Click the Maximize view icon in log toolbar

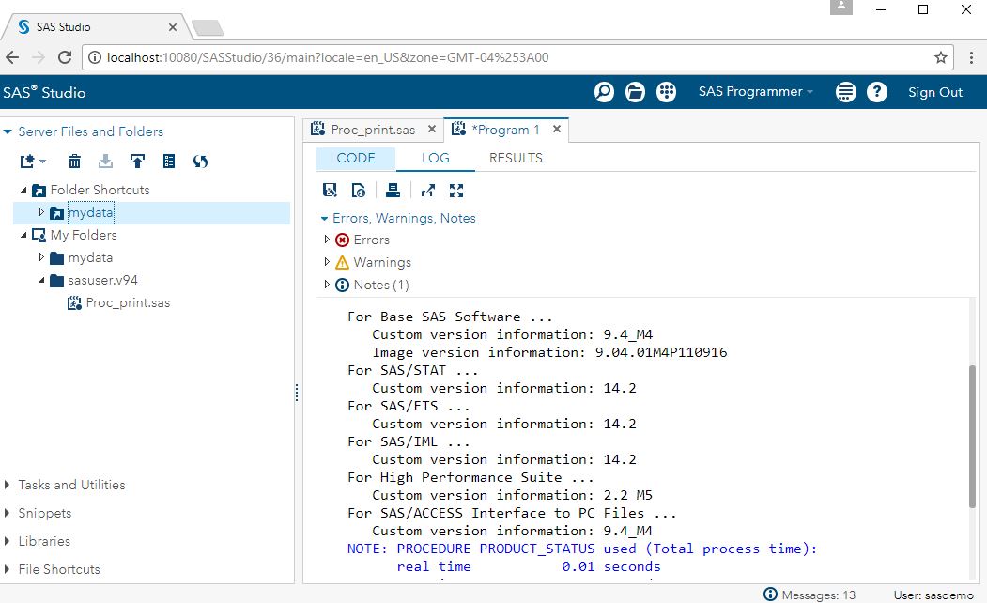pos(456,190)
